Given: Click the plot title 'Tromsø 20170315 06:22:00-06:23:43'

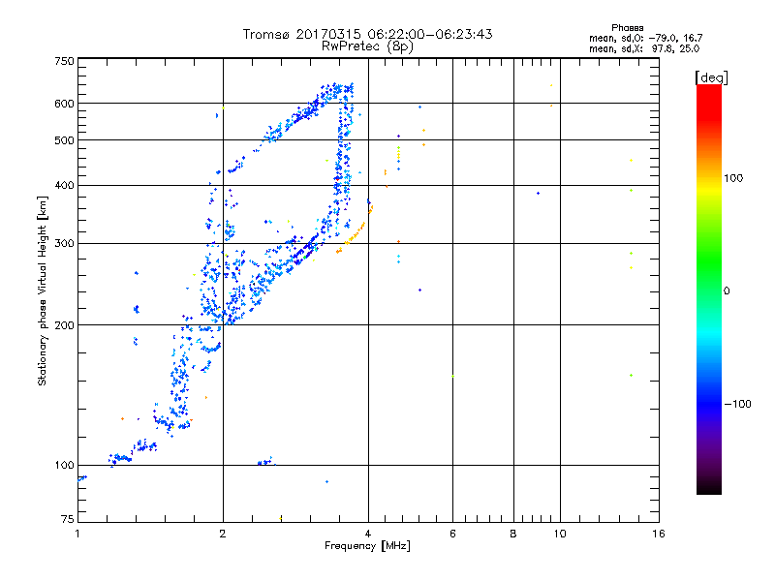Looking at the screenshot, I should (367, 34).
